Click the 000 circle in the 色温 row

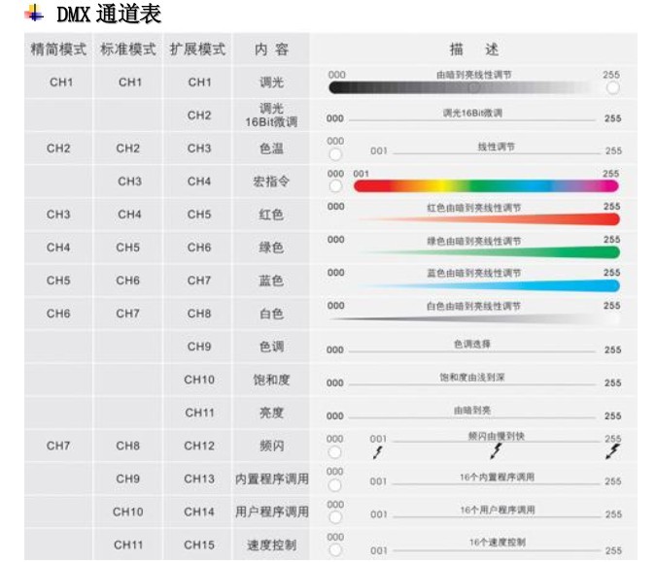335,154
